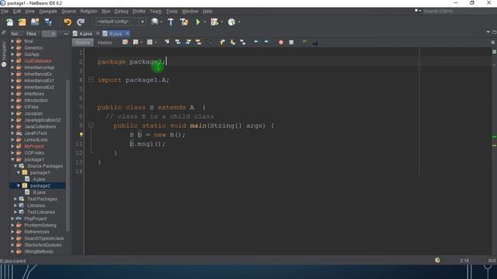497x279 pixels.
Task: Click the Find Selection editor icon
Action: (167, 42)
